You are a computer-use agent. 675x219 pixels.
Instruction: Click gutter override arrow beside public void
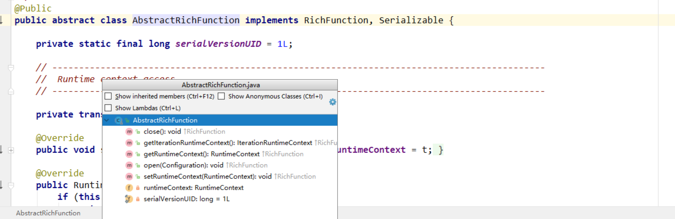tap(1, 150)
